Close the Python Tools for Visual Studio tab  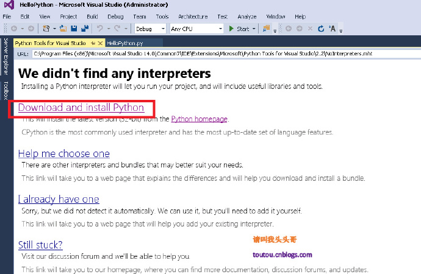coord(100,43)
